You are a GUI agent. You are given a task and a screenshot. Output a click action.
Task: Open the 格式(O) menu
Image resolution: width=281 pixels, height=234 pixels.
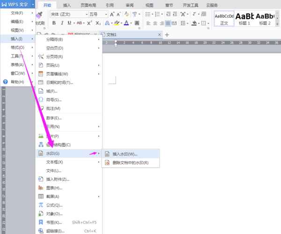(18, 47)
